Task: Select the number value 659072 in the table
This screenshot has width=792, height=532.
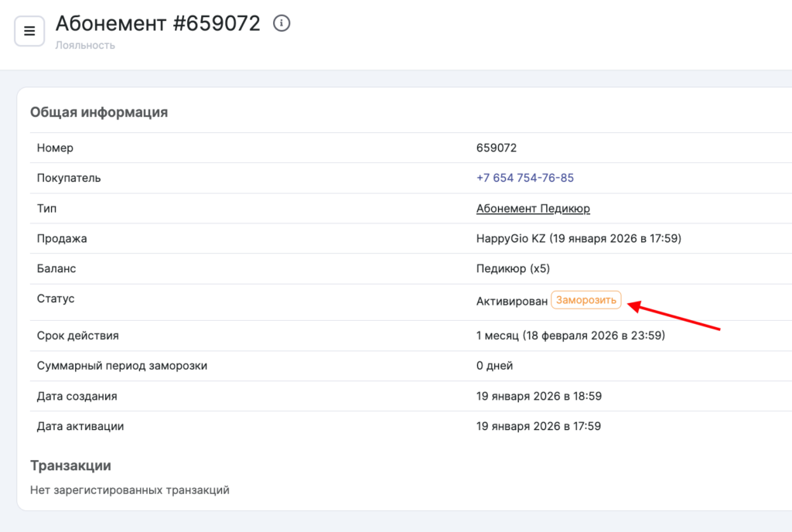Action: (x=496, y=148)
